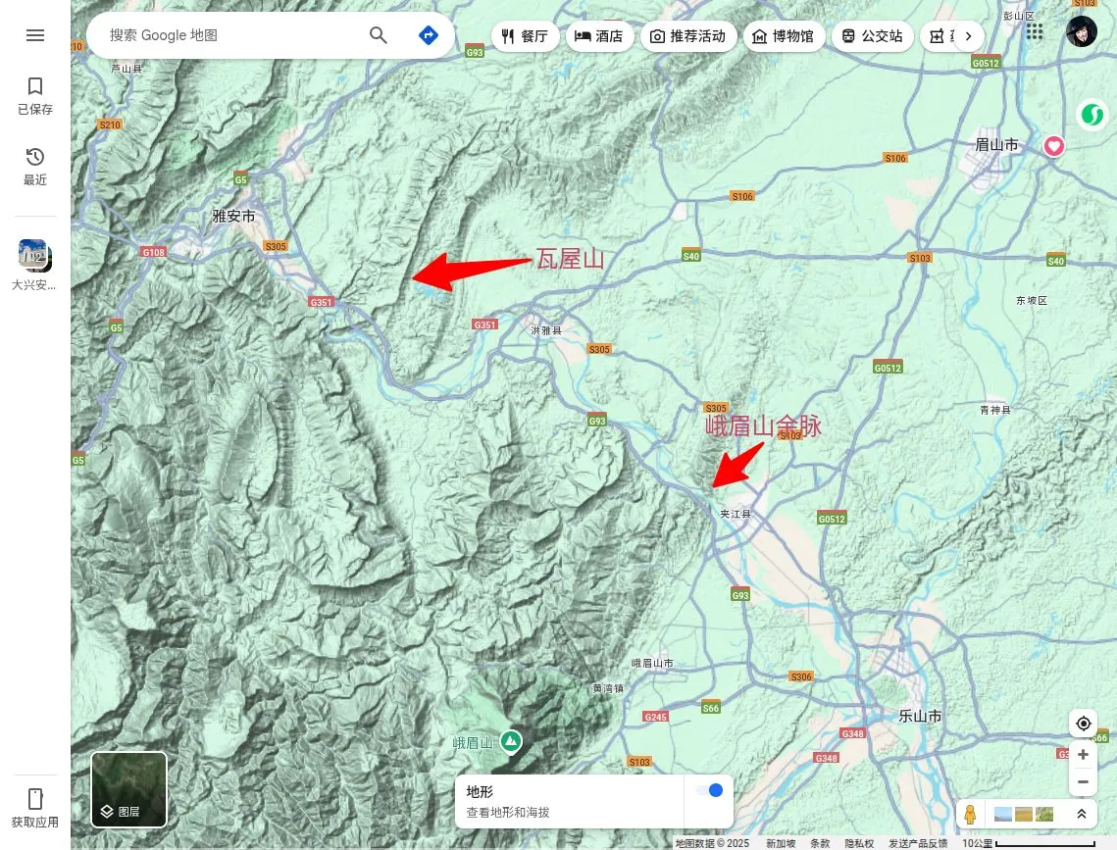
Task: Expand the map imagery options chevron
Action: [x=1082, y=814]
